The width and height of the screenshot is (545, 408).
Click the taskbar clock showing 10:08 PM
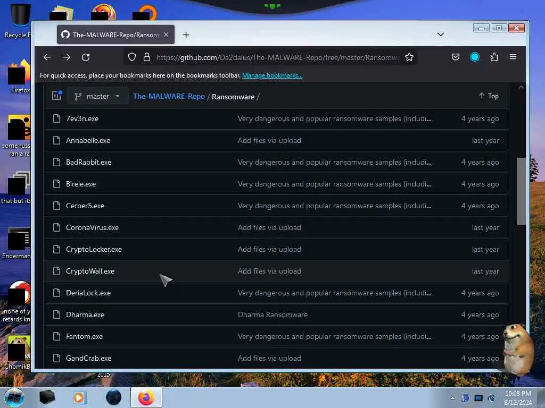point(518,398)
